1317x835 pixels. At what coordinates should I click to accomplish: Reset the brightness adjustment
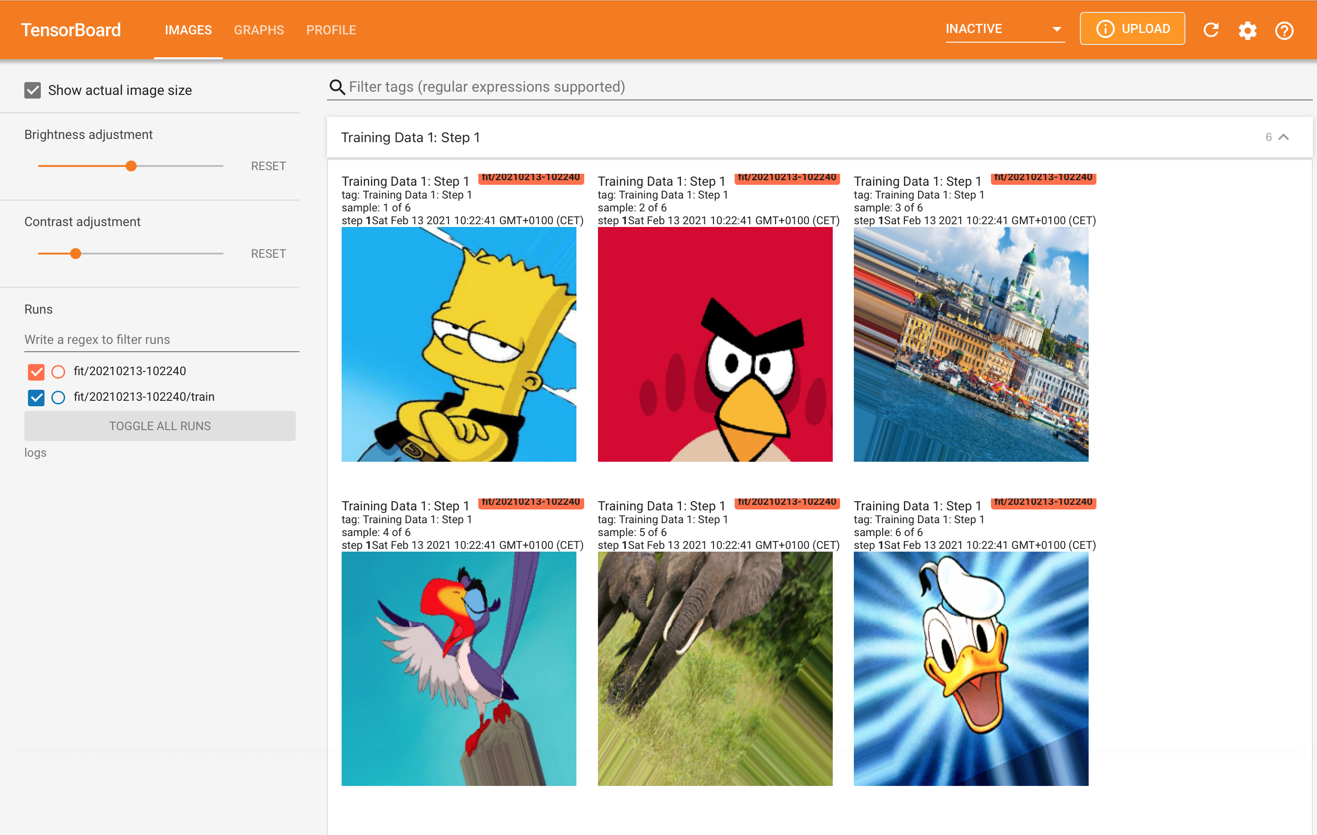(268, 166)
